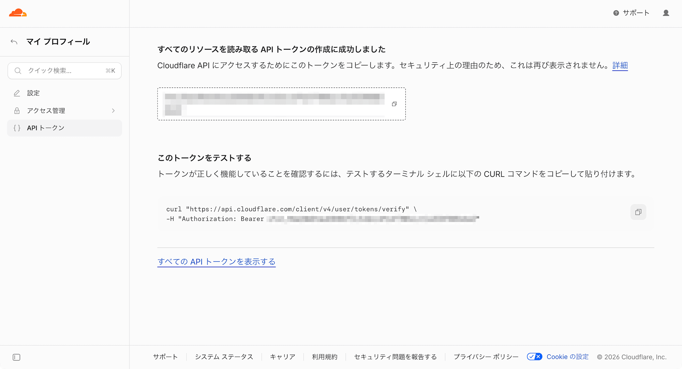Open アクセス管理 in the sidebar
682x369 pixels.
[x=64, y=111]
